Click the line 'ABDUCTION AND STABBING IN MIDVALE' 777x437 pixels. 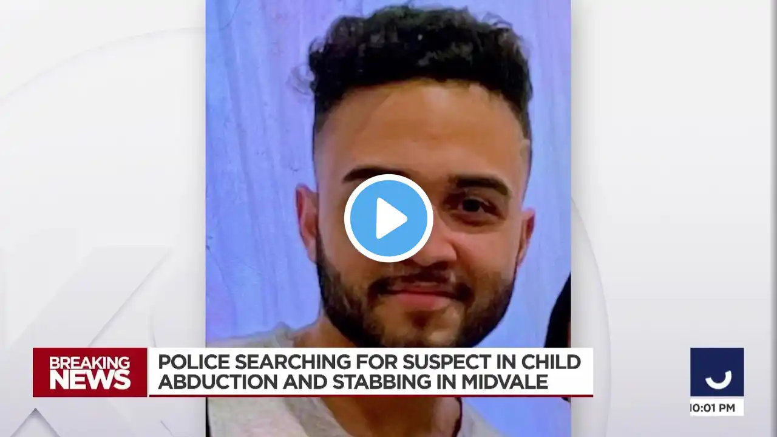[353, 382]
